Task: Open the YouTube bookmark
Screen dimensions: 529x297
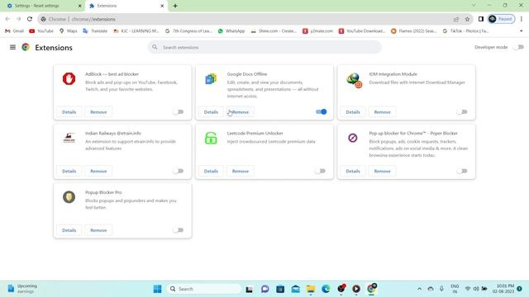Action: pos(41,31)
